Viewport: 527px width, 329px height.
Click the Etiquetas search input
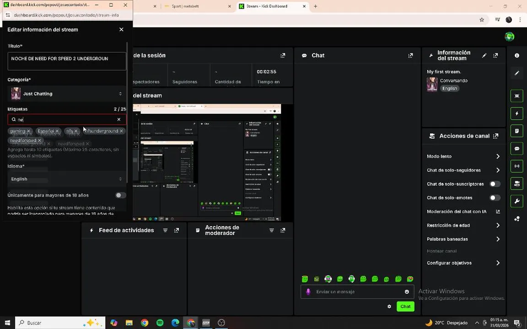click(66, 120)
